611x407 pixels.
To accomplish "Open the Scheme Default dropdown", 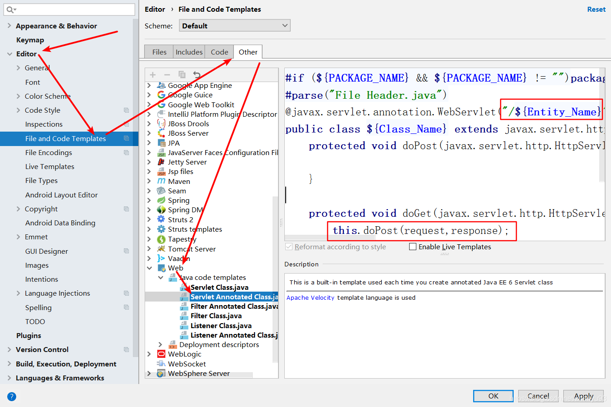I will 235,26.
